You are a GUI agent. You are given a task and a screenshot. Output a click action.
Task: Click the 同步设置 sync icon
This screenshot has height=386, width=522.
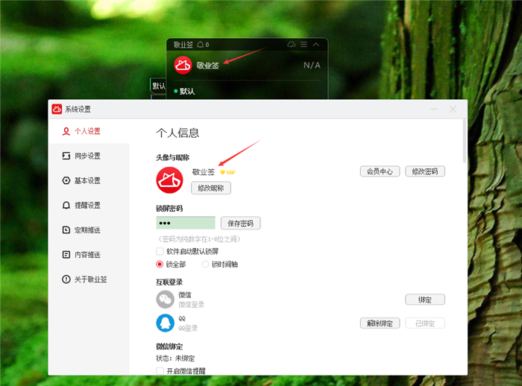66,156
